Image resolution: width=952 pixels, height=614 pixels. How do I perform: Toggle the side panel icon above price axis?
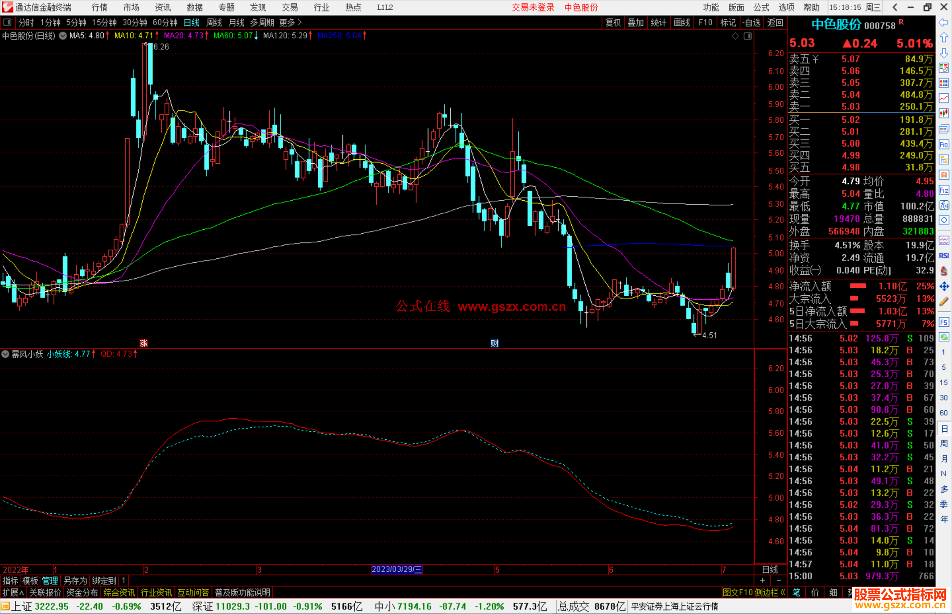click(747, 36)
